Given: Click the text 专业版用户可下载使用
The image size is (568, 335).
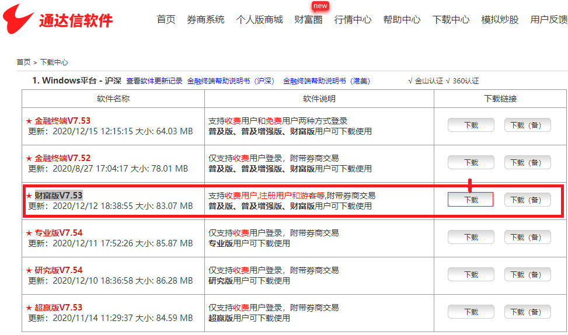Looking at the screenshot, I should (249, 243).
